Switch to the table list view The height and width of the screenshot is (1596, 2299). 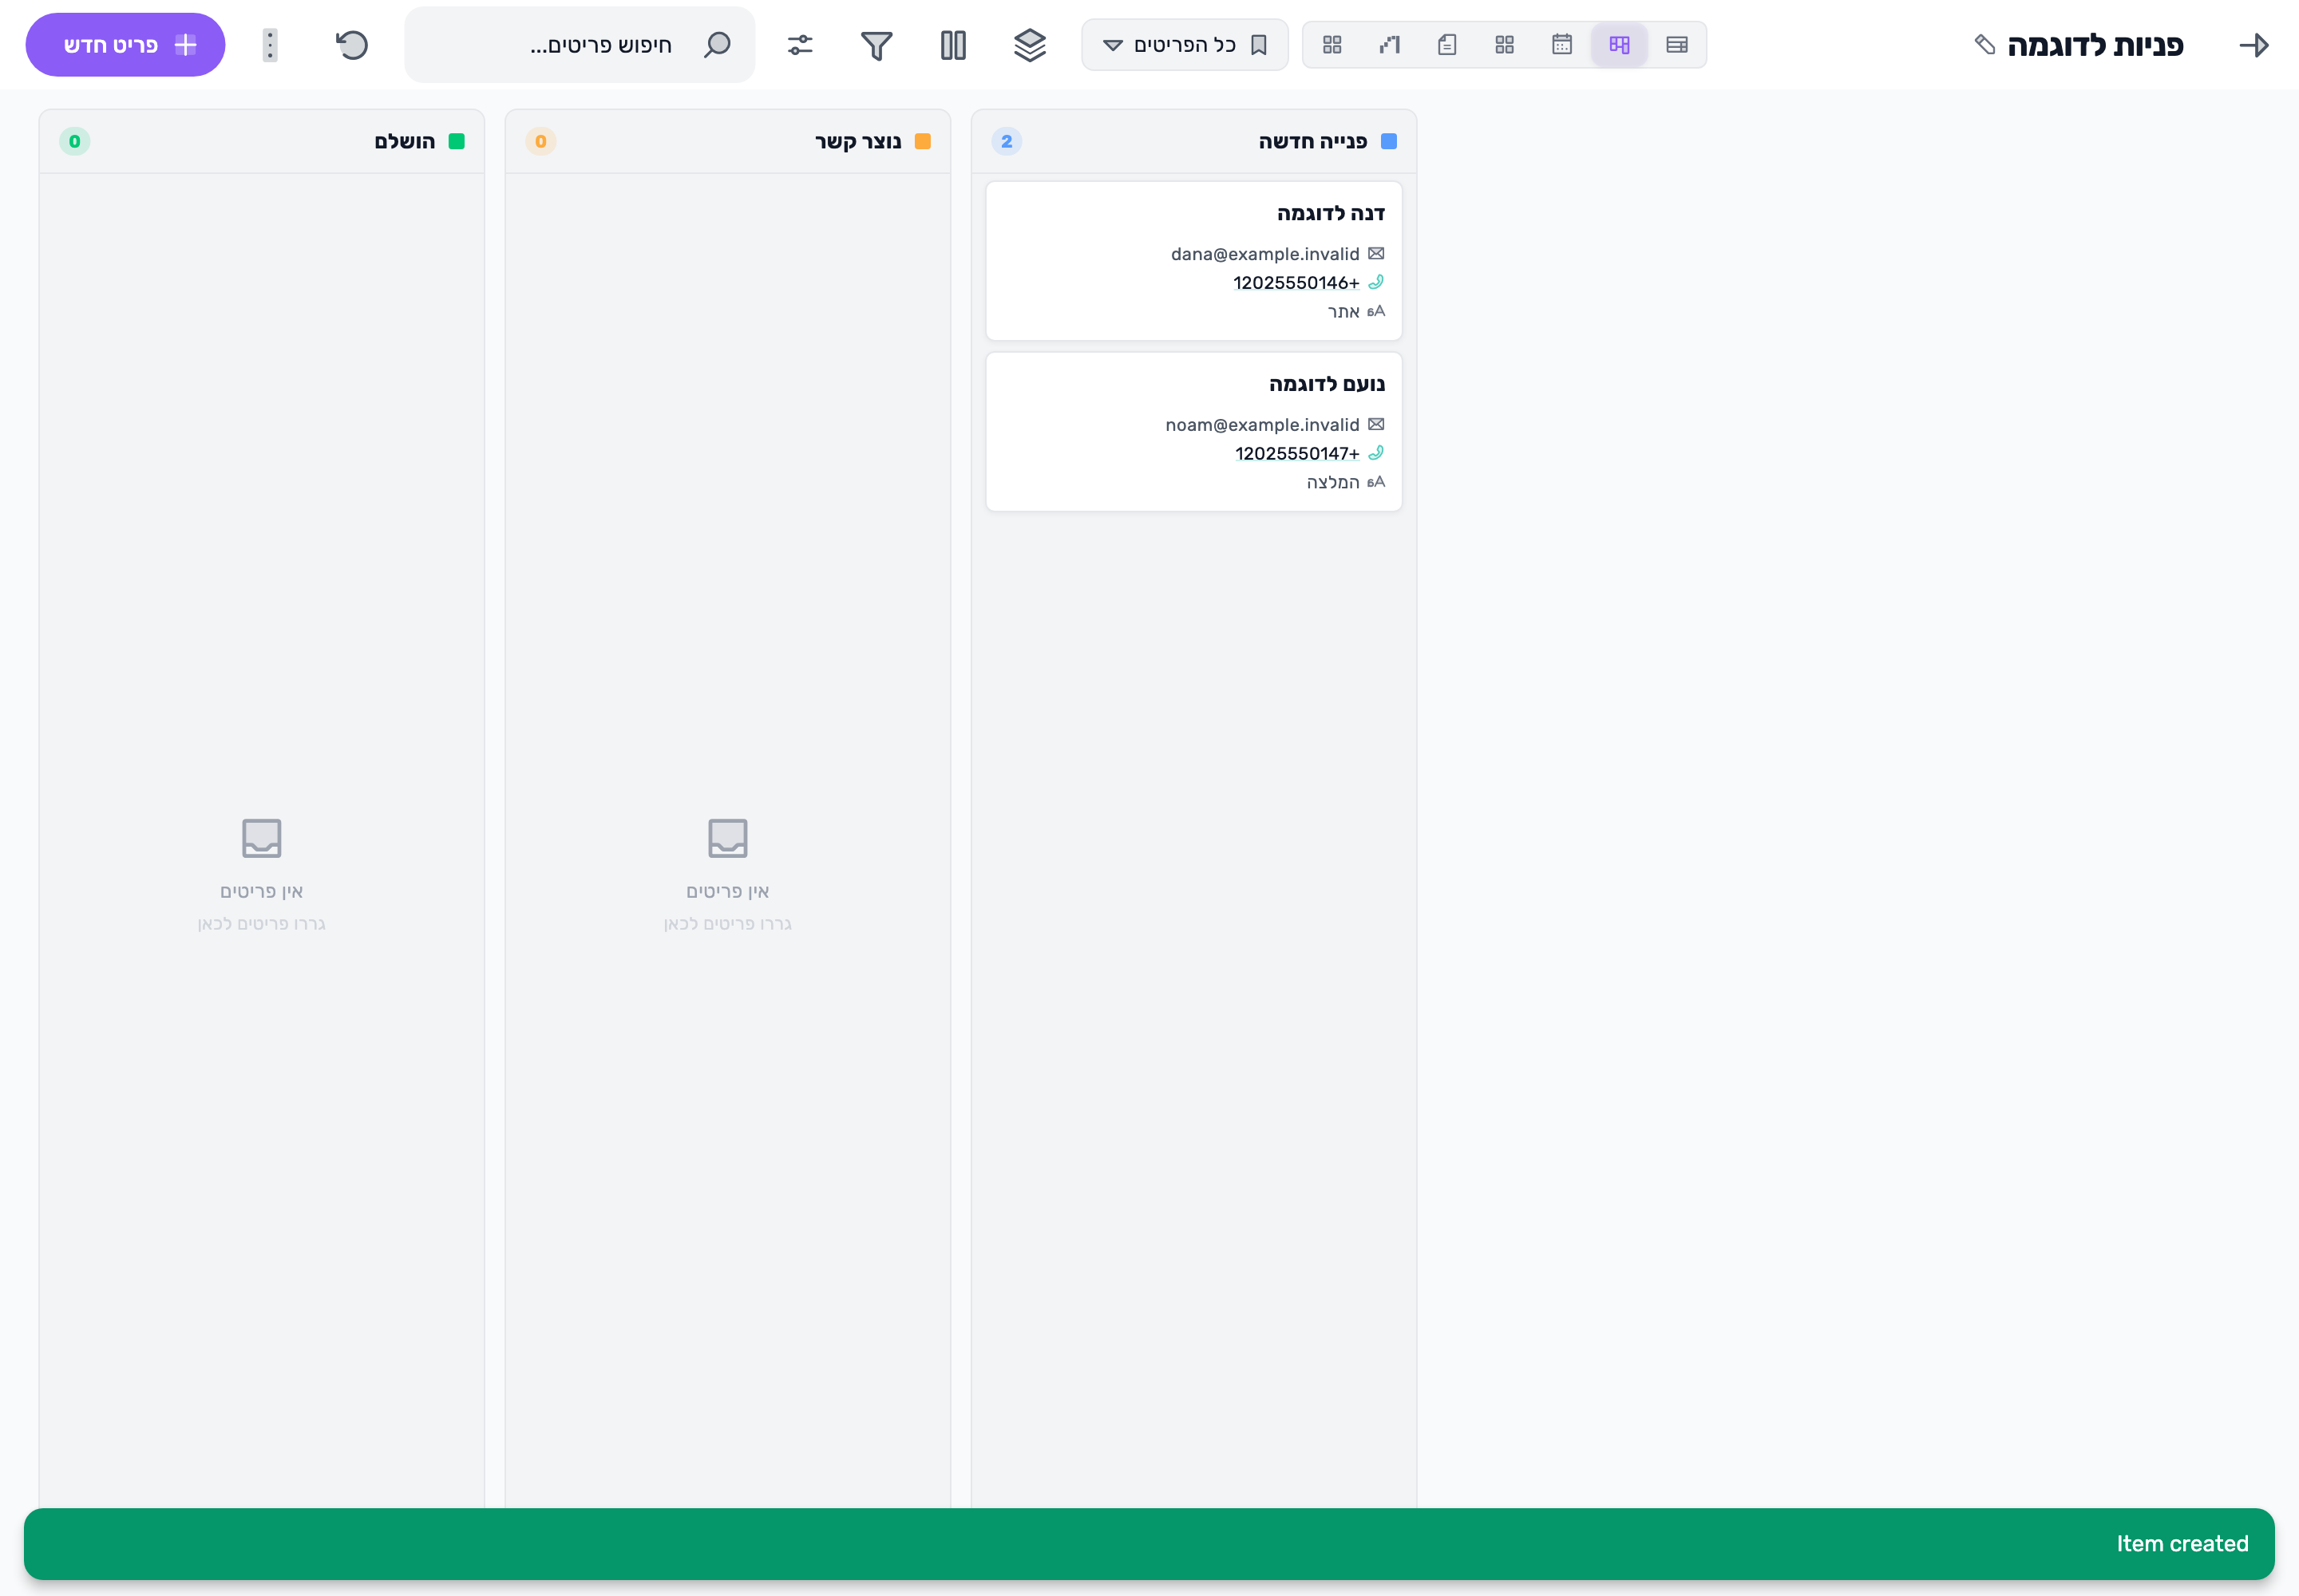pyautogui.click(x=1676, y=45)
